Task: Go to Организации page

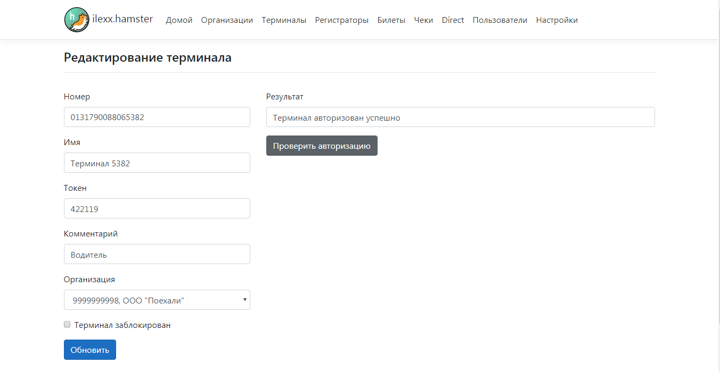Action: click(227, 20)
